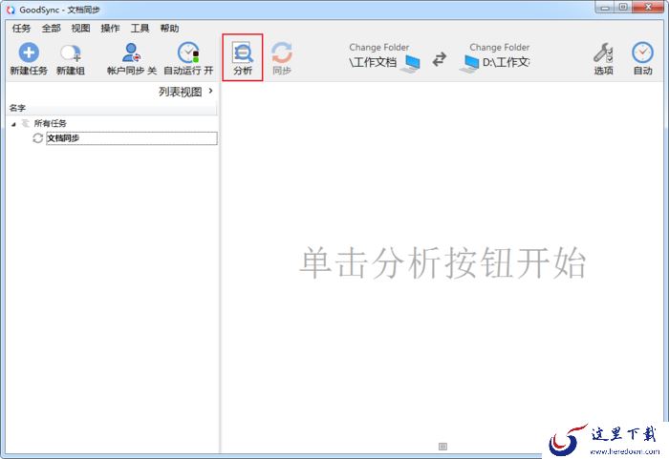Select the 所有任务 tree item
The image size is (669, 459).
pos(51,123)
